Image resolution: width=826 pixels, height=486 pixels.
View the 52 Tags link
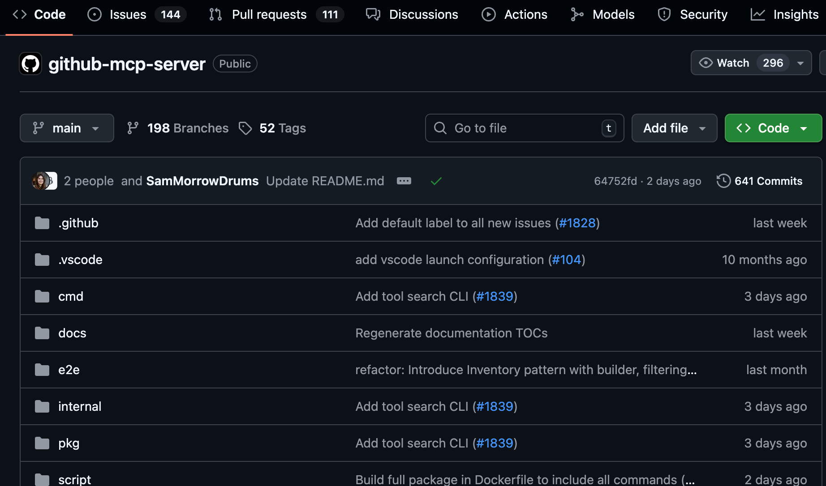point(272,128)
